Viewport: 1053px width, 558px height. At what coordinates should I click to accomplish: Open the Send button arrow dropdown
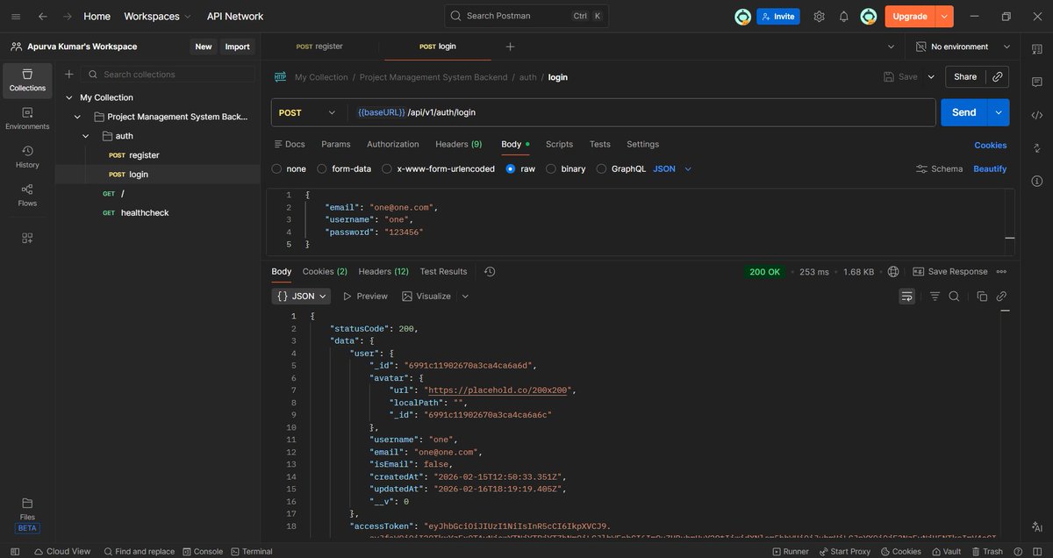[999, 112]
